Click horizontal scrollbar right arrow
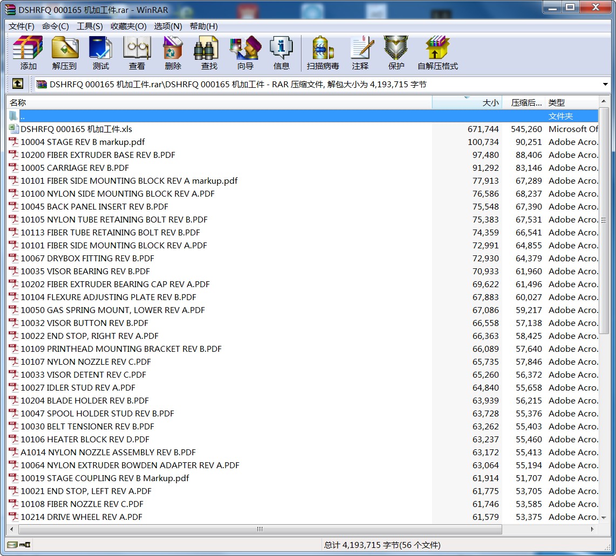Screen dimensions: 616x556 click(x=592, y=529)
